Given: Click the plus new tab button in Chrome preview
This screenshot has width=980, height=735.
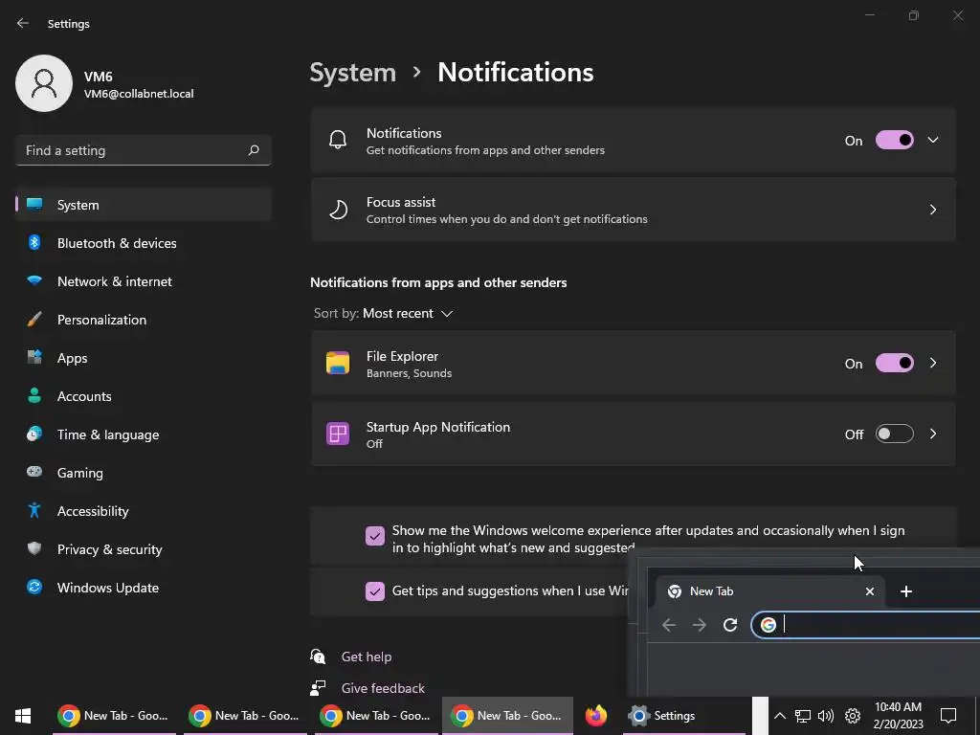Looking at the screenshot, I should 905,591.
